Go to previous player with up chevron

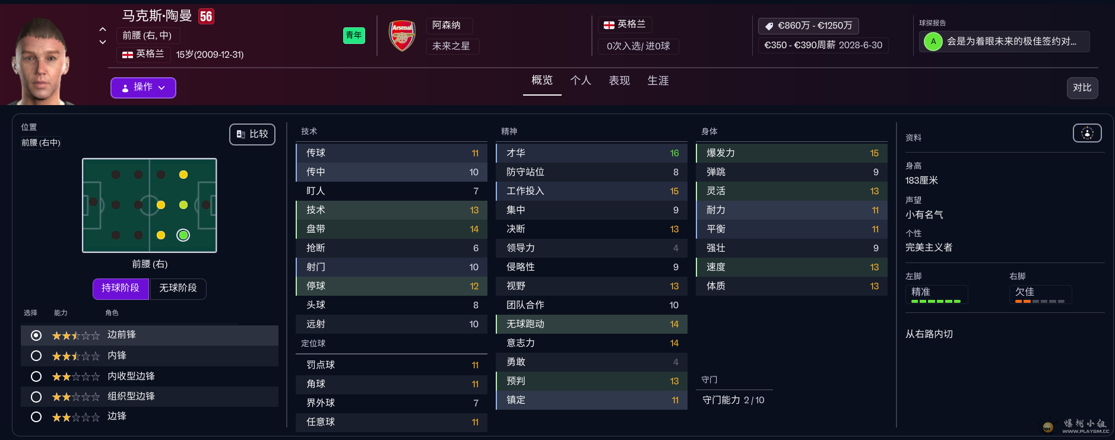pyautogui.click(x=103, y=29)
